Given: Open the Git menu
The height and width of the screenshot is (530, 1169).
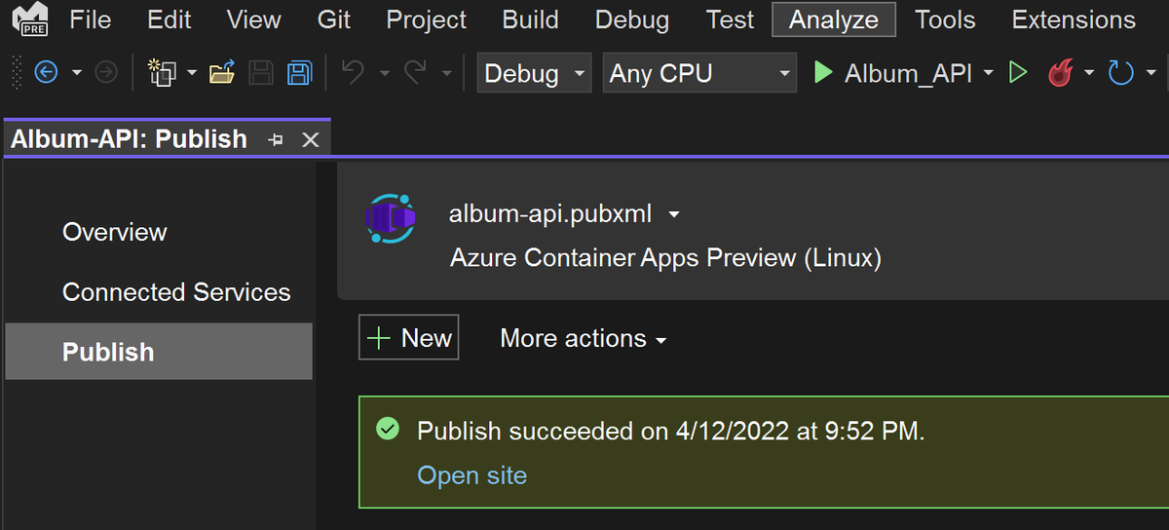Looking at the screenshot, I should [x=334, y=19].
